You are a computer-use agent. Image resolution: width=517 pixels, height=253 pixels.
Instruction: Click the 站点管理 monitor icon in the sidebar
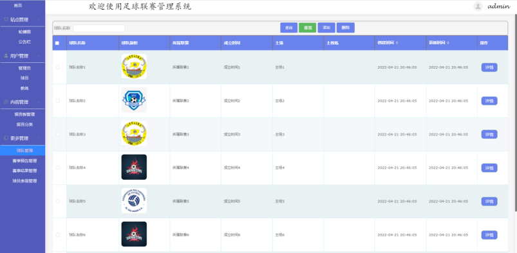pyautogui.click(x=6, y=19)
